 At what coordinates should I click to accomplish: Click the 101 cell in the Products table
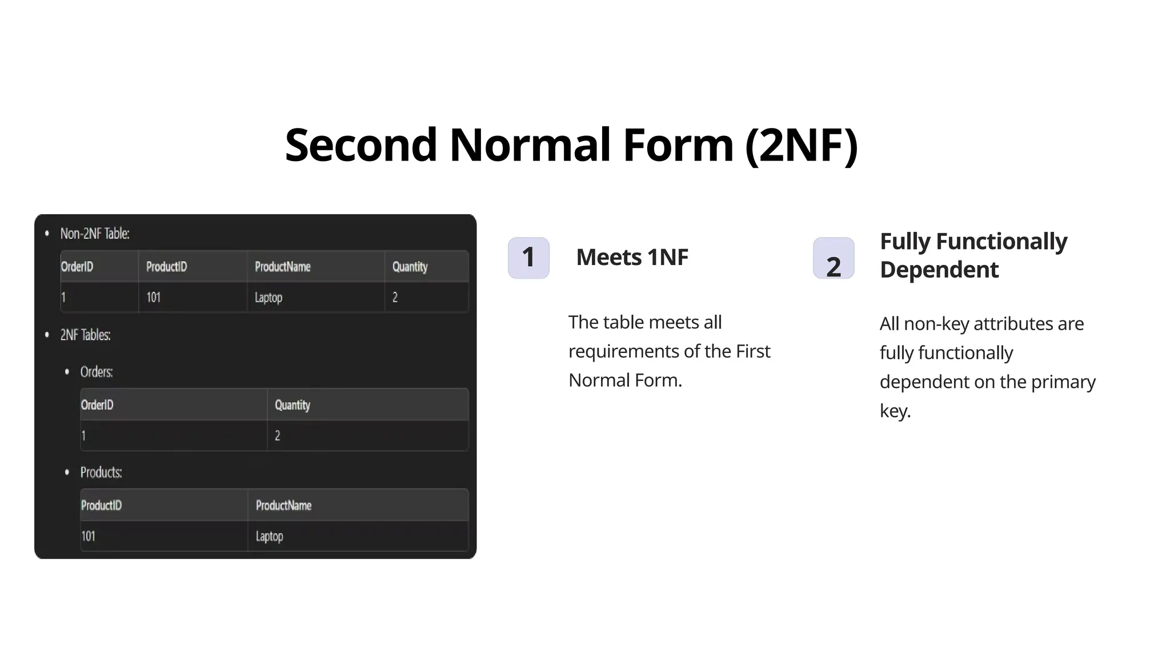tap(89, 536)
